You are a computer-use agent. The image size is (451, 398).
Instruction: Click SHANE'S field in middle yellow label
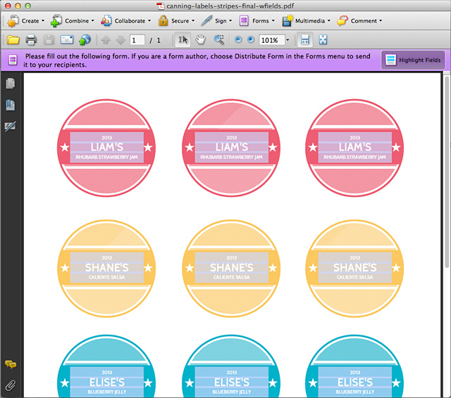pos(232,268)
